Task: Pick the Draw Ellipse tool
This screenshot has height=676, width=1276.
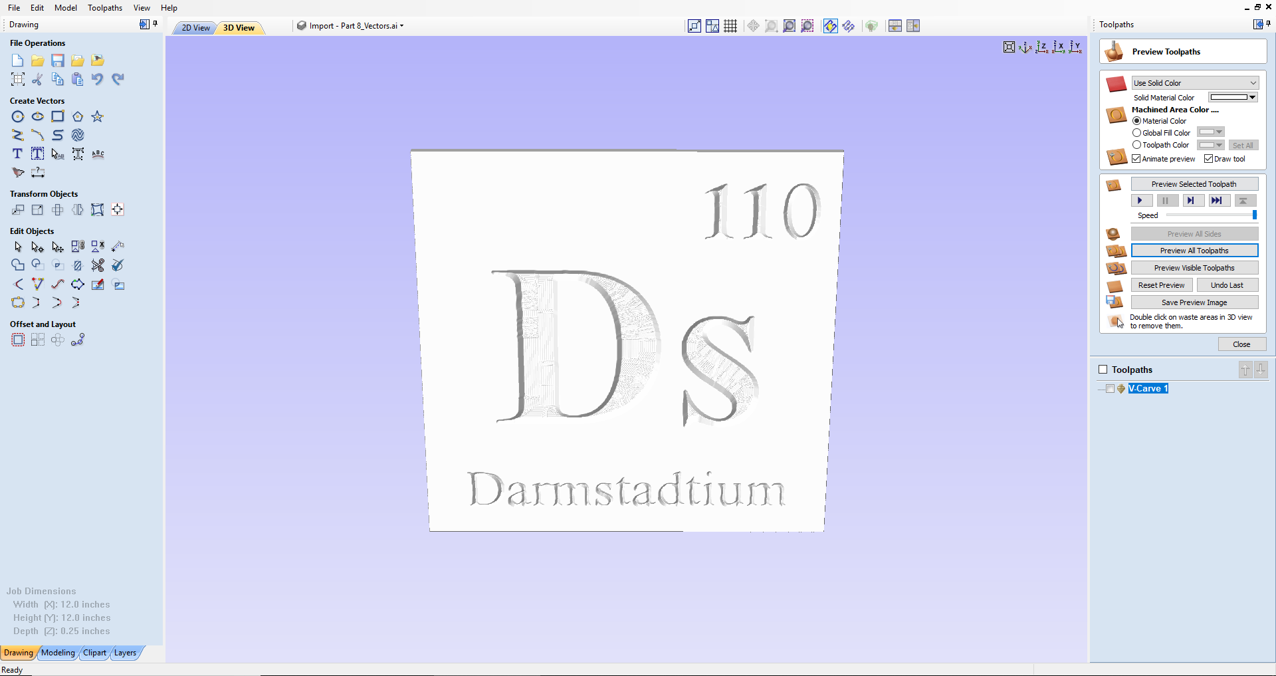Action: pos(38,116)
